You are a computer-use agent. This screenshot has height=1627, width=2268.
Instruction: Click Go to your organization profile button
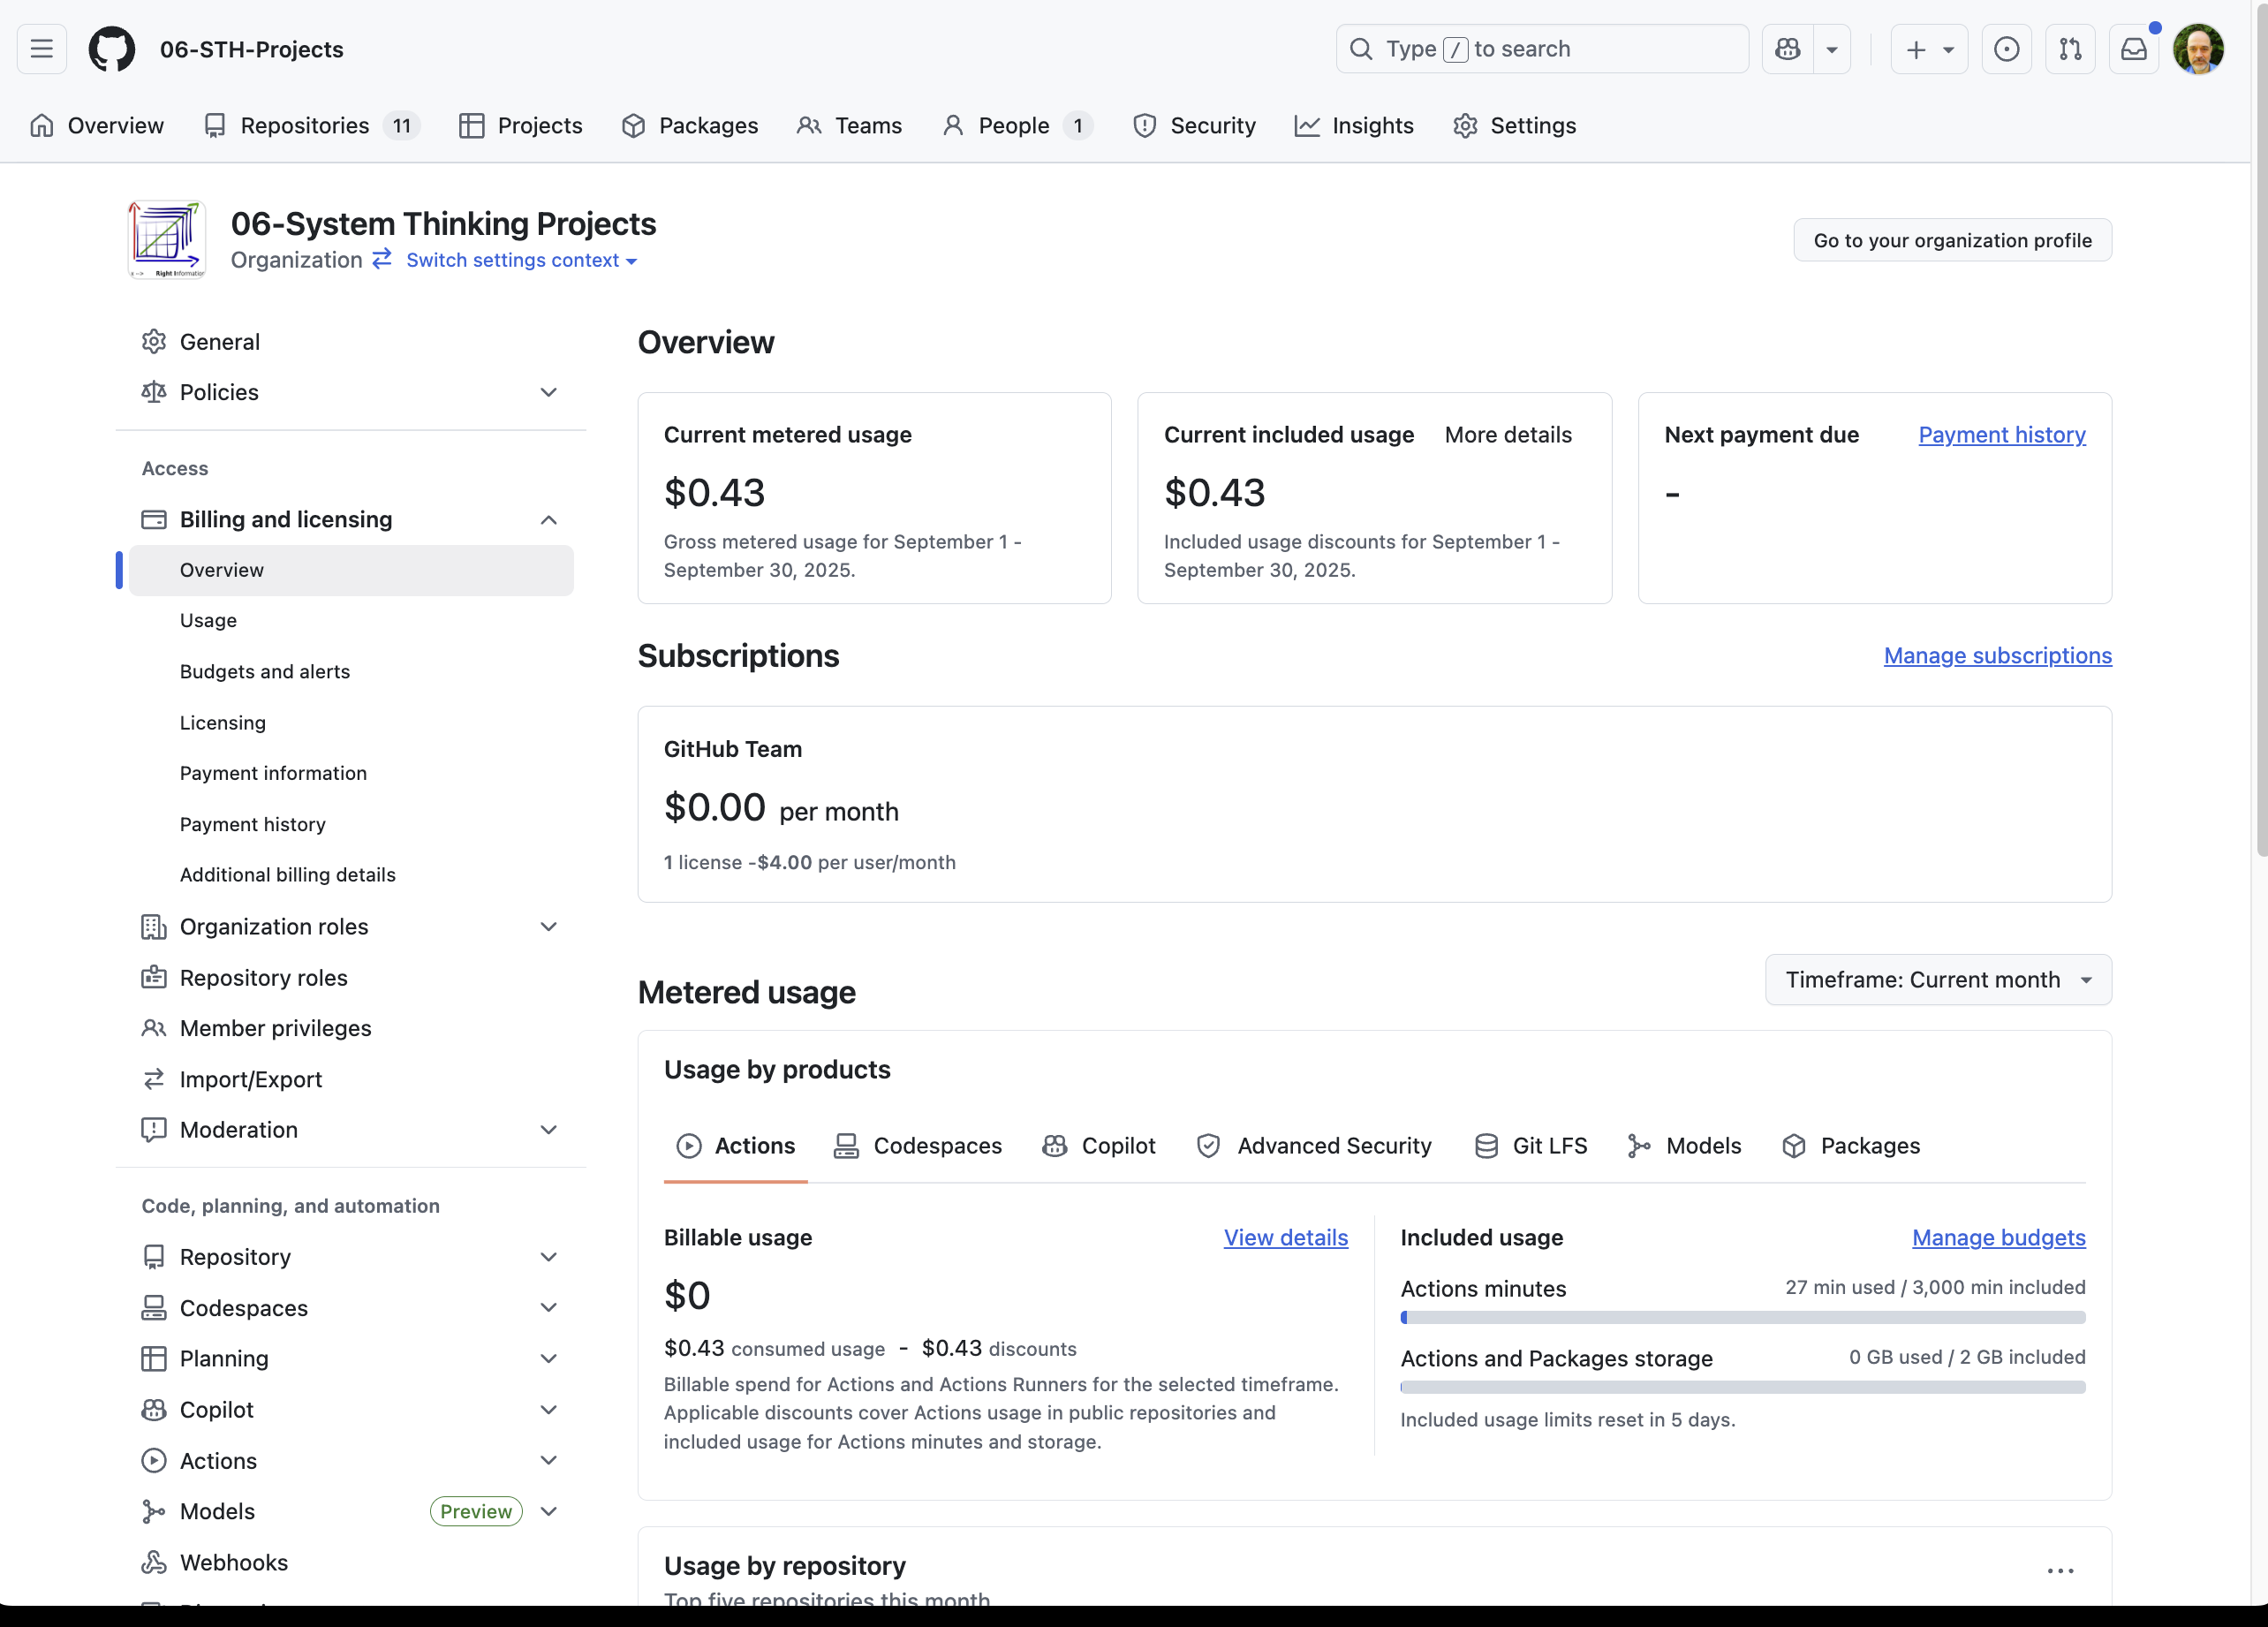(1951, 240)
